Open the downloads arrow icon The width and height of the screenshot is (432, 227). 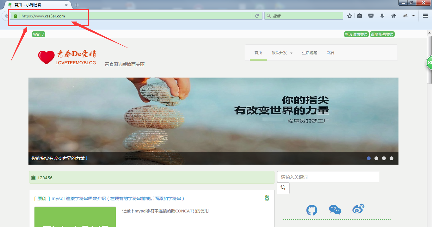[x=382, y=16]
